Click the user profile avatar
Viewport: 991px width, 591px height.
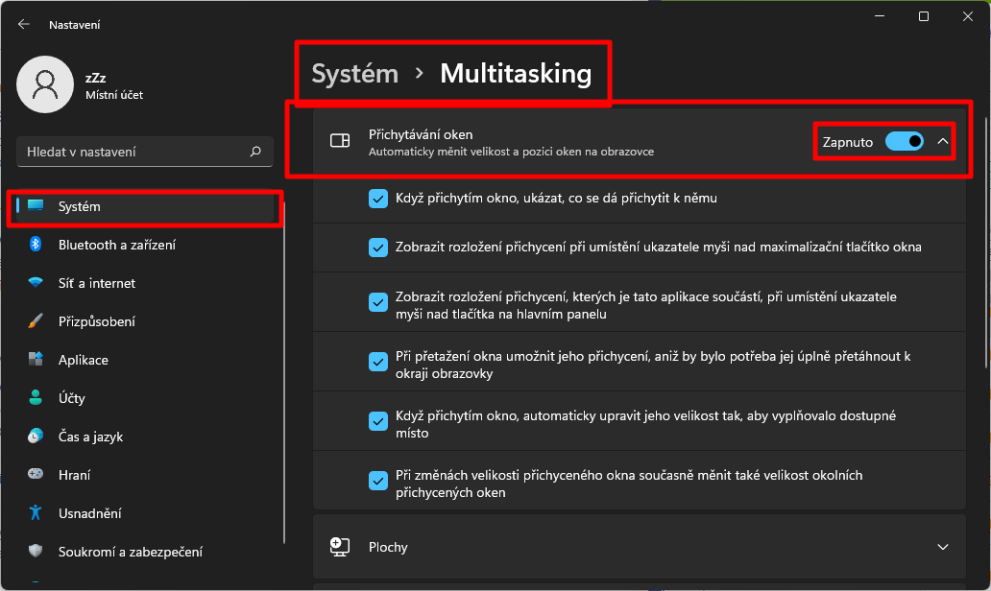(45, 83)
